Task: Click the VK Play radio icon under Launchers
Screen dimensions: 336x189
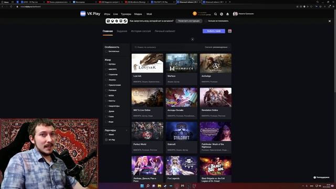Action: click(x=106, y=140)
